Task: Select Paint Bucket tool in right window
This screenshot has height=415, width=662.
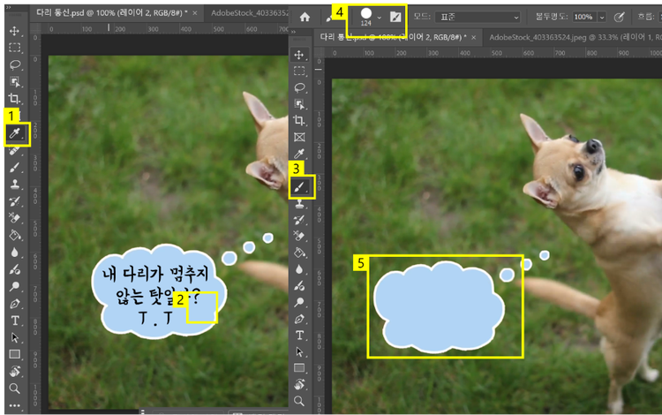Action: click(299, 253)
